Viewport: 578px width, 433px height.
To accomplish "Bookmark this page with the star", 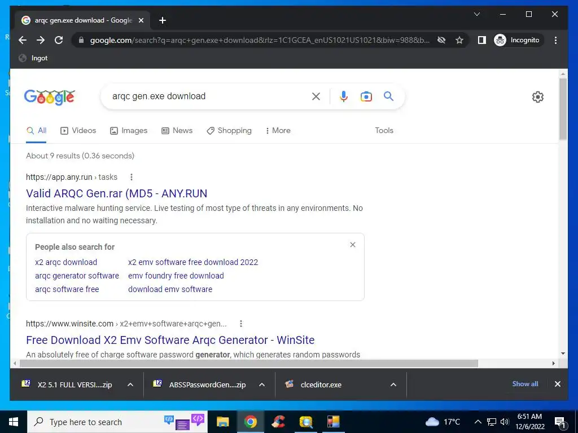I will 459,40.
